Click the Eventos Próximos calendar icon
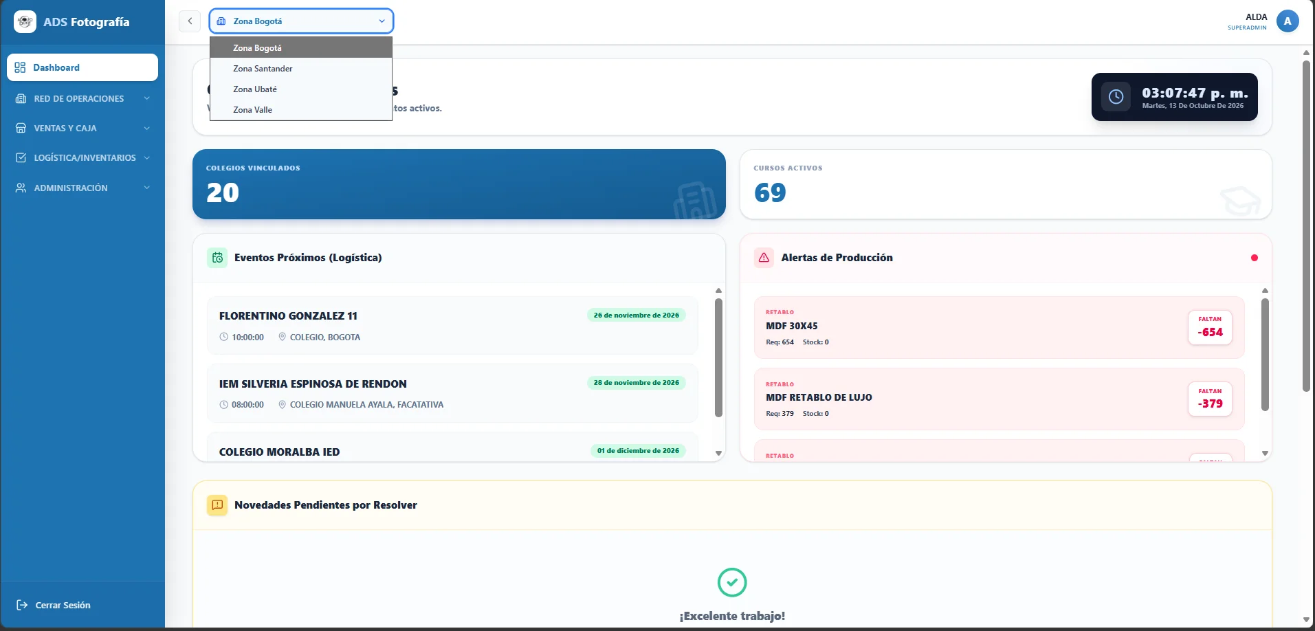This screenshot has height=631, width=1315. (x=217, y=258)
